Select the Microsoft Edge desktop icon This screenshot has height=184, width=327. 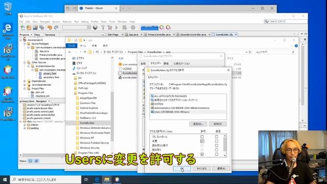(x=8, y=31)
